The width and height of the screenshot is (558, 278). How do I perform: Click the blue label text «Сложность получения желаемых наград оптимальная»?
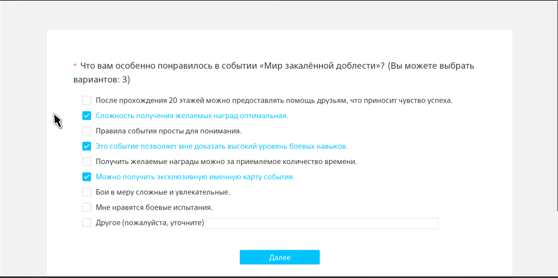[192, 116]
